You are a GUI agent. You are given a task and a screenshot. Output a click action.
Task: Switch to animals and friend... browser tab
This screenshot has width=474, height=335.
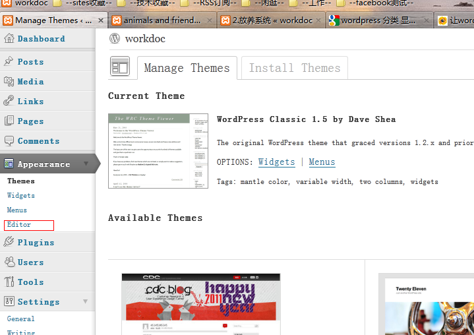coord(162,20)
